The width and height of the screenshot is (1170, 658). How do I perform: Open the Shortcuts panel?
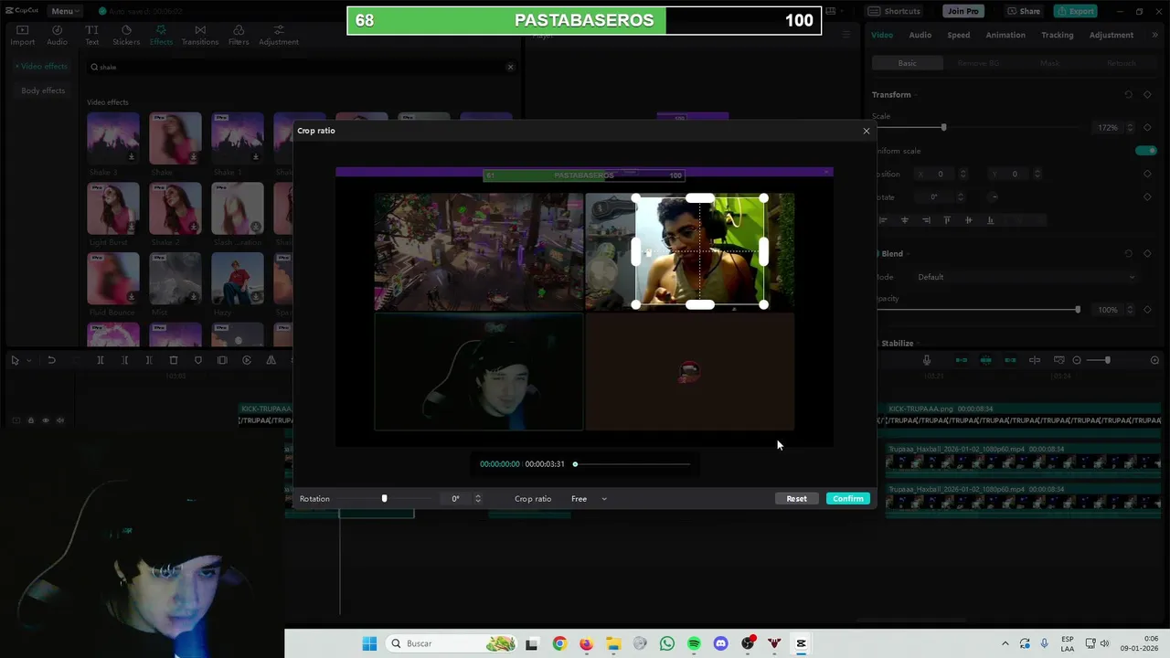(x=894, y=11)
